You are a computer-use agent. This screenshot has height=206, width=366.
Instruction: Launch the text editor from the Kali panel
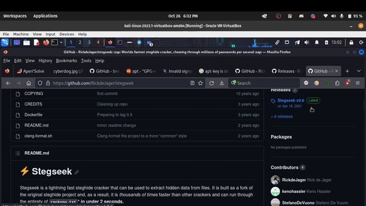pyautogui.click(x=37, y=42)
